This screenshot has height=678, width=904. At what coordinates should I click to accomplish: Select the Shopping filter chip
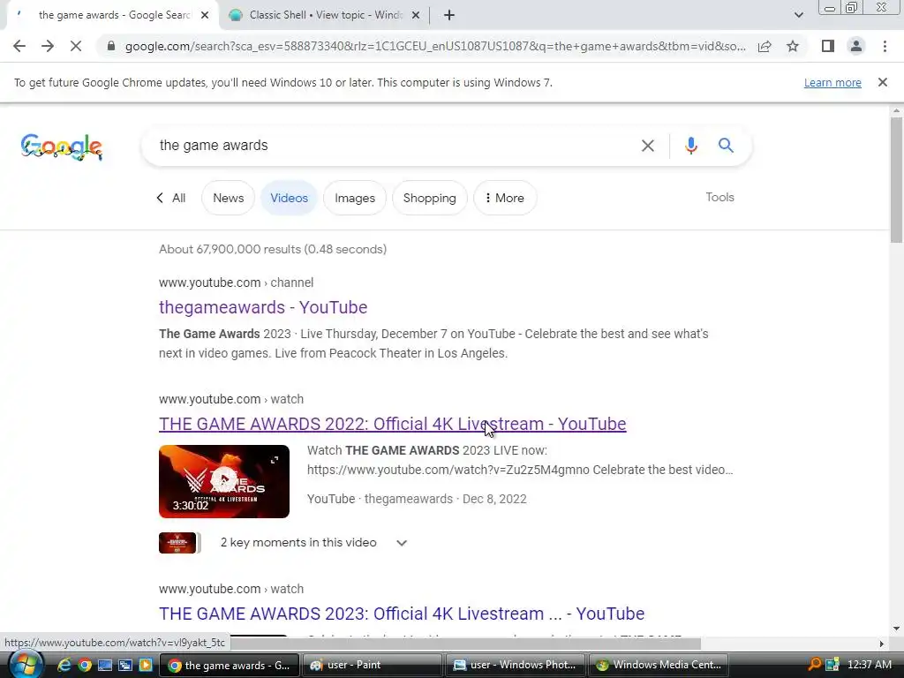pyautogui.click(x=430, y=198)
